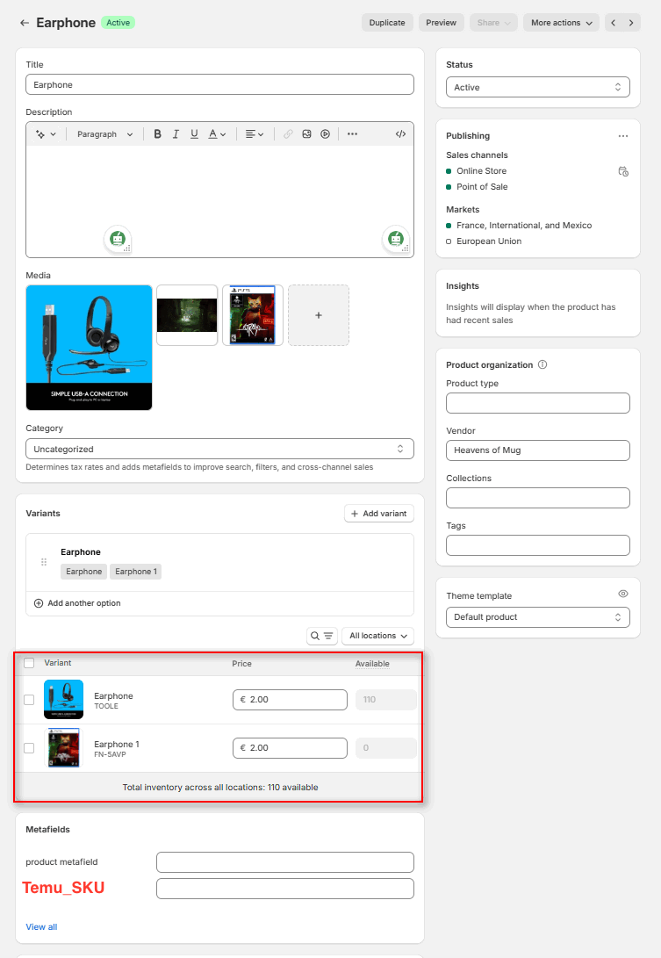Click the bold formatting icon

pos(158,134)
